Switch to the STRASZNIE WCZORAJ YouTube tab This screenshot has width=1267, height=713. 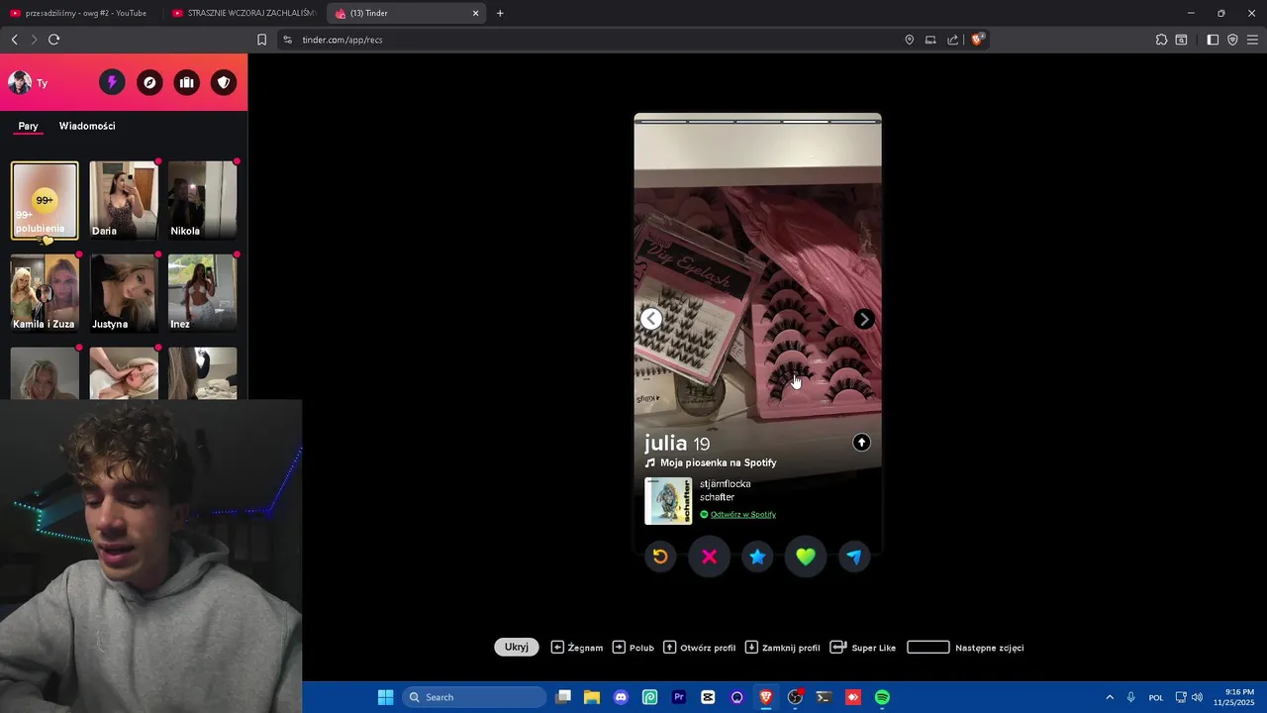click(243, 13)
